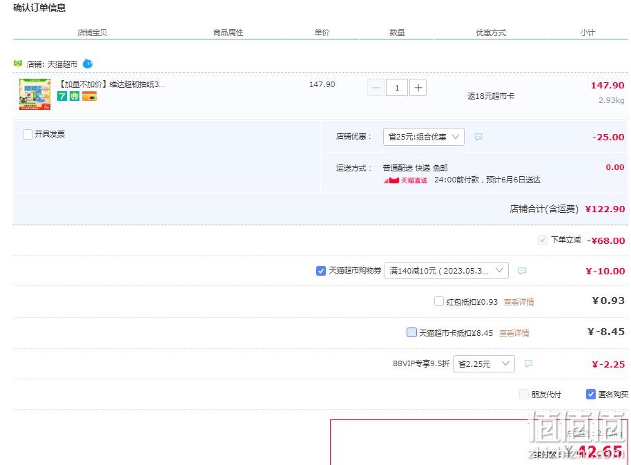Click the 24:00前付款 delivery estimate text

pos(487,180)
